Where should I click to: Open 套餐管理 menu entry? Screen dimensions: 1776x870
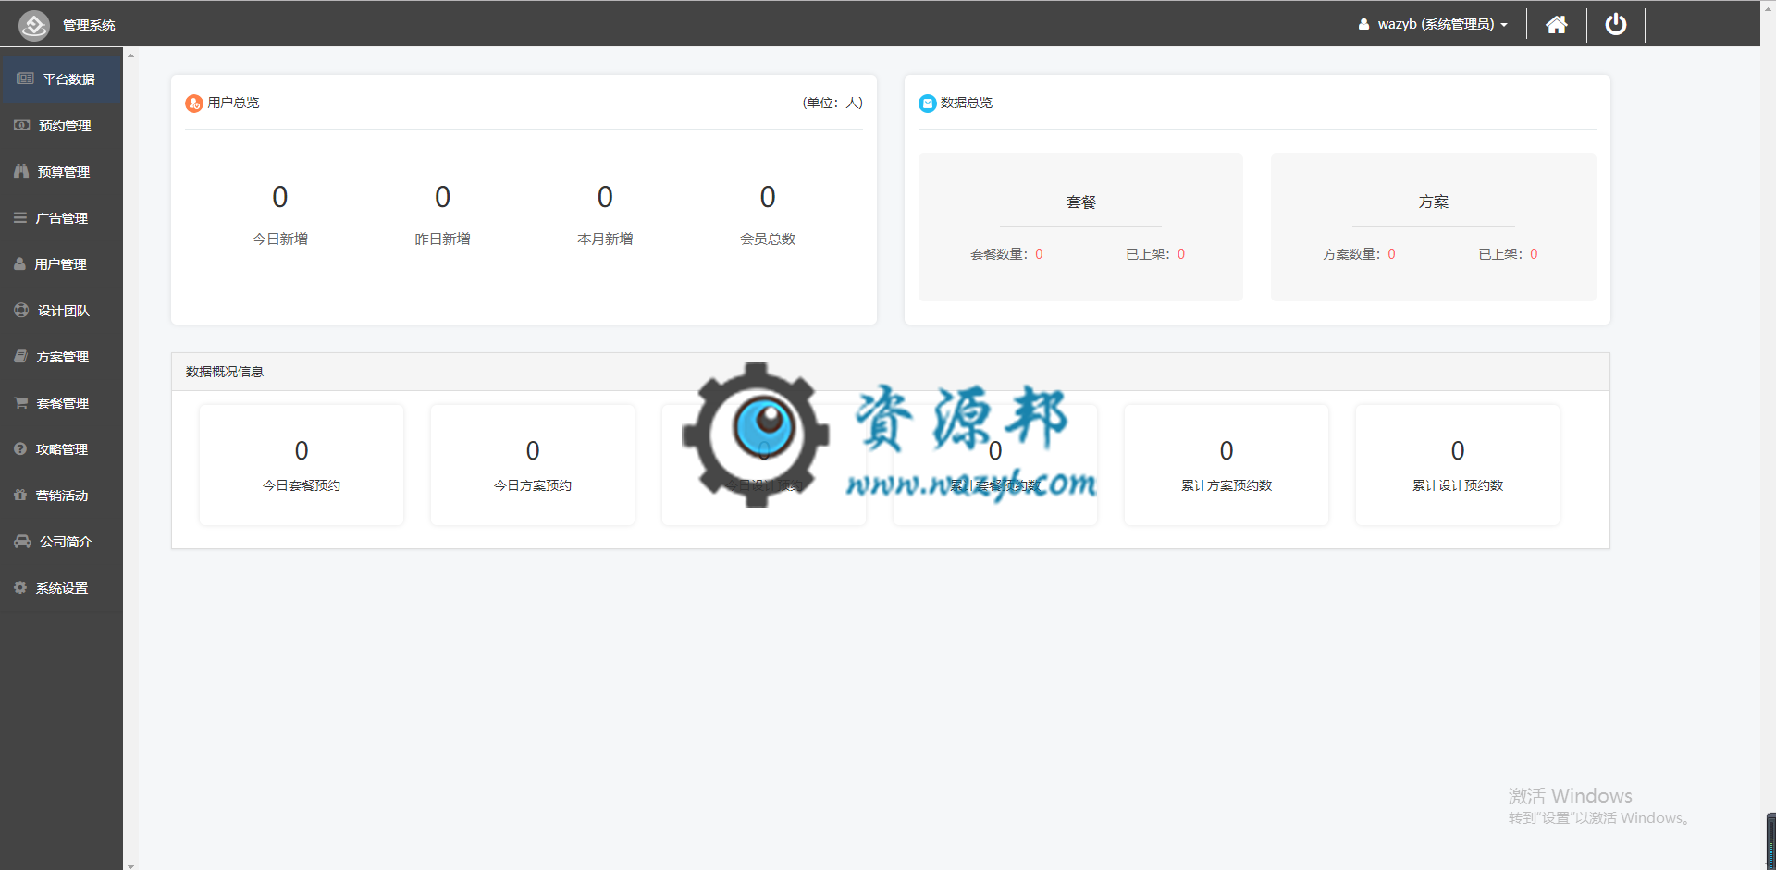coord(61,403)
